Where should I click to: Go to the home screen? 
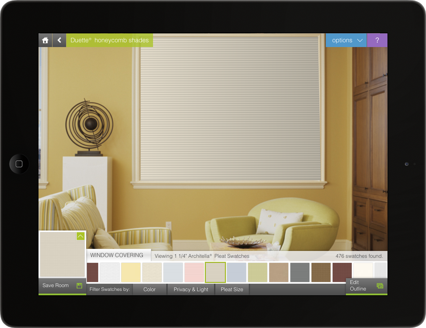click(45, 40)
